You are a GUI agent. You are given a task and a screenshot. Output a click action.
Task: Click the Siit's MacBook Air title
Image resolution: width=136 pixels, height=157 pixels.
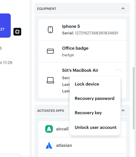80,70
